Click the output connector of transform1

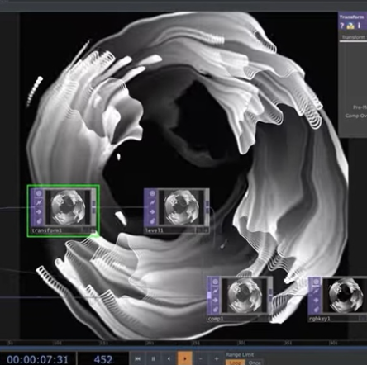[93, 207]
